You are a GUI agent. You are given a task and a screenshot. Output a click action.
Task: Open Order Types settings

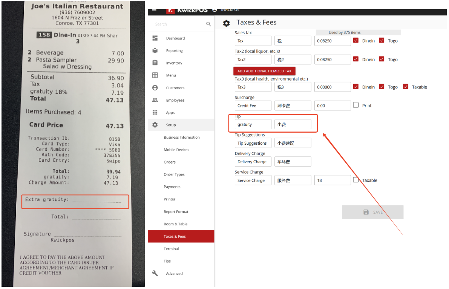[x=181, y=174]
